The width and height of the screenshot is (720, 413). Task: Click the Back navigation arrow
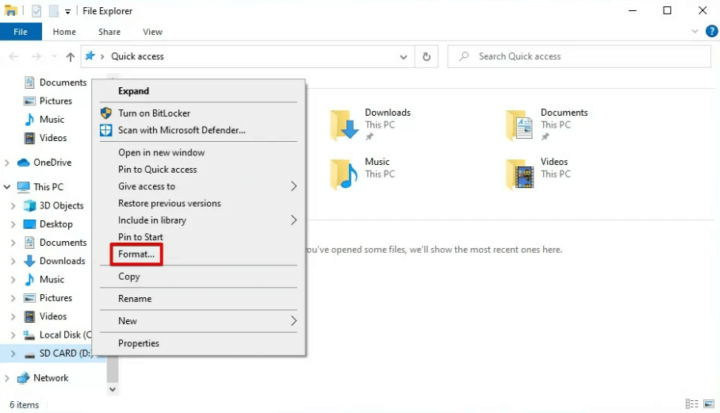pyautogui.click(x=13, y=56)
